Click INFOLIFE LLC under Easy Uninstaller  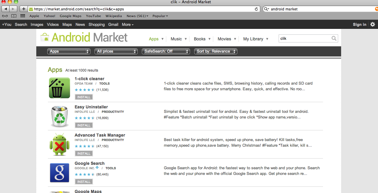[85, 112]
